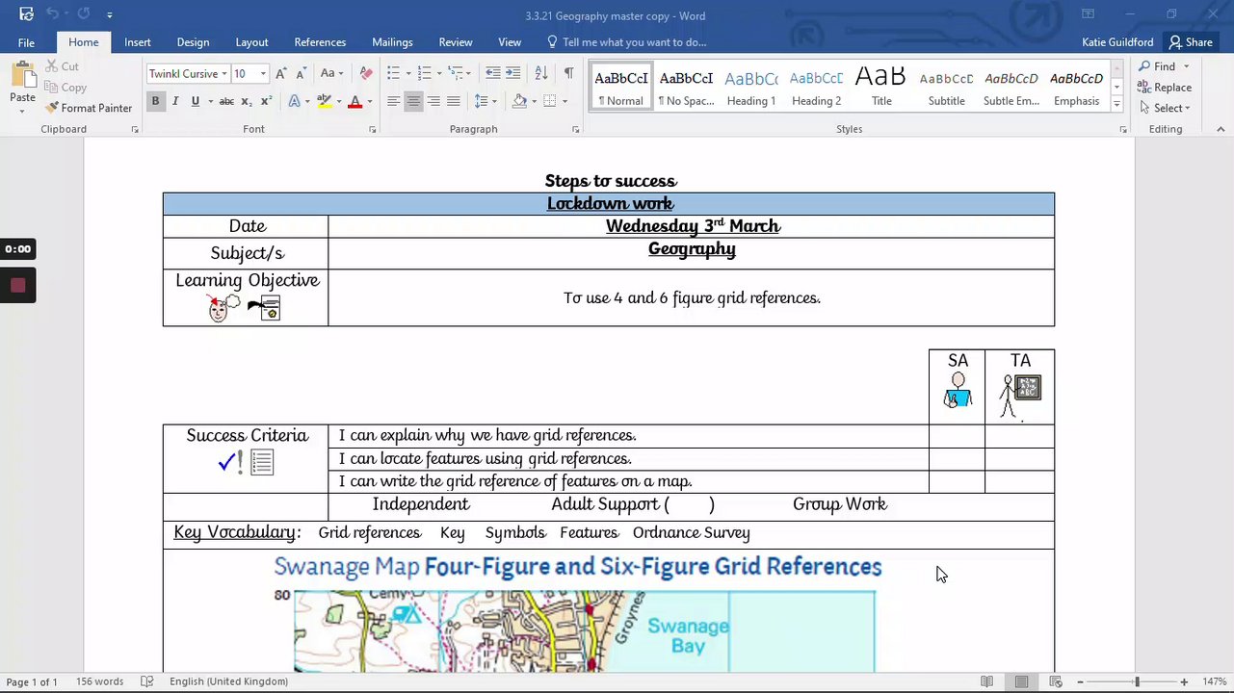Click the Format Painter brush tool
The width and height of the screenshot is (1234, 693).
89,108
